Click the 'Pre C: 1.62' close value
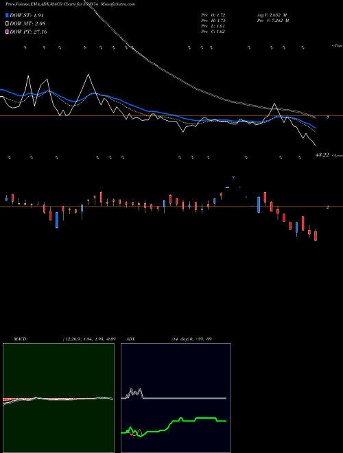This screenshot has height=453, width=343. point(213,32)
